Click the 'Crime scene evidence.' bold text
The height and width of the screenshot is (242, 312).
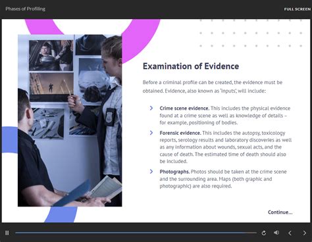(x=184, y=109)
